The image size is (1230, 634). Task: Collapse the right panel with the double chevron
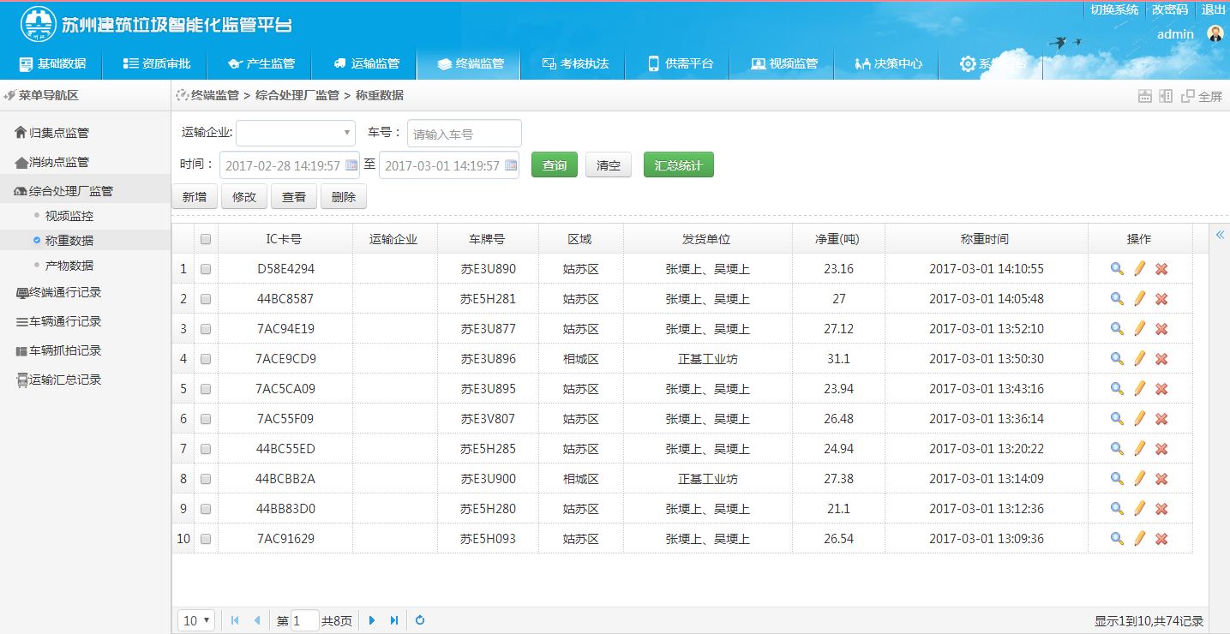coord(1221,235)
